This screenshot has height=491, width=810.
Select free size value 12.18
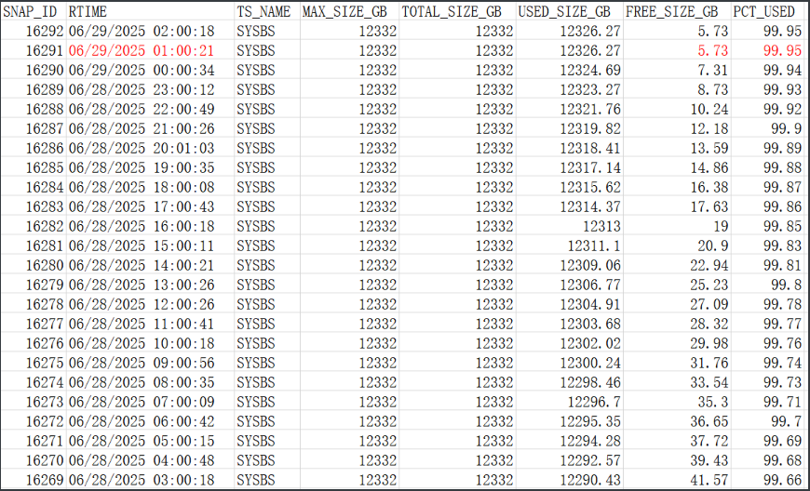pyautogui.click(x=709, y=129)
